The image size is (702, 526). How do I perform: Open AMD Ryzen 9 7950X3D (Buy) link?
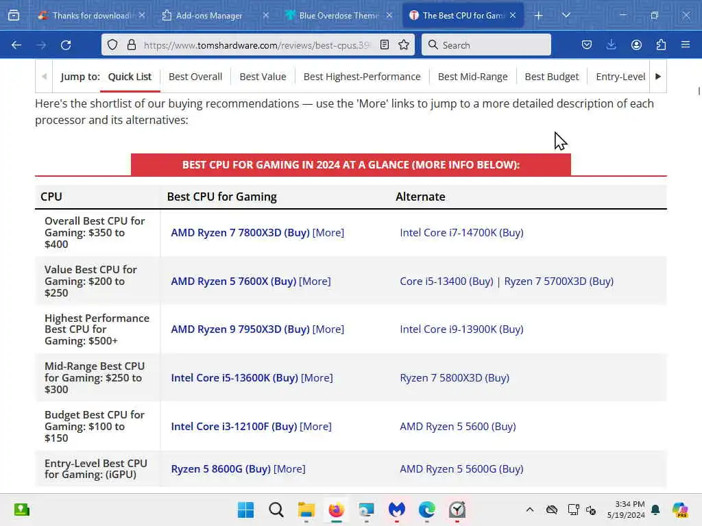tap(240, 329)
